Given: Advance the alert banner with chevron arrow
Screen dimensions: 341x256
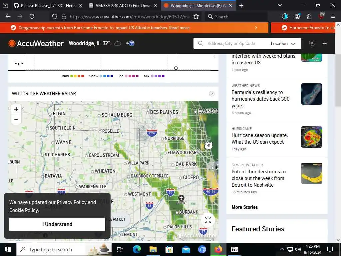Looking at the screenshot, I should (256, 28).
